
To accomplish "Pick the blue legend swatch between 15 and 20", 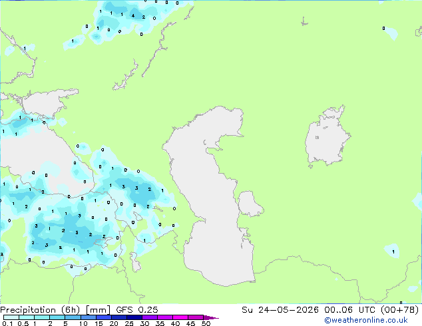I will tap(104, 317).
